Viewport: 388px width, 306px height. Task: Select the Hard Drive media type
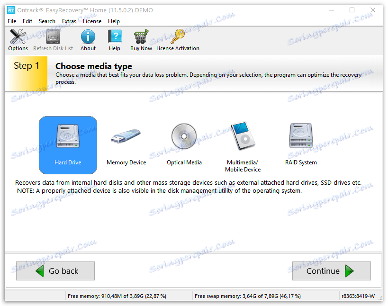[x=68, y=144]
